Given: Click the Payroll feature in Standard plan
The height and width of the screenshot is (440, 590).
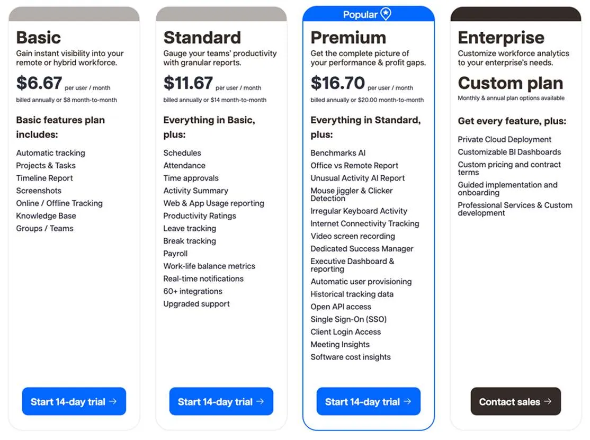Looking at the screenshot, I should click(175, 254).
